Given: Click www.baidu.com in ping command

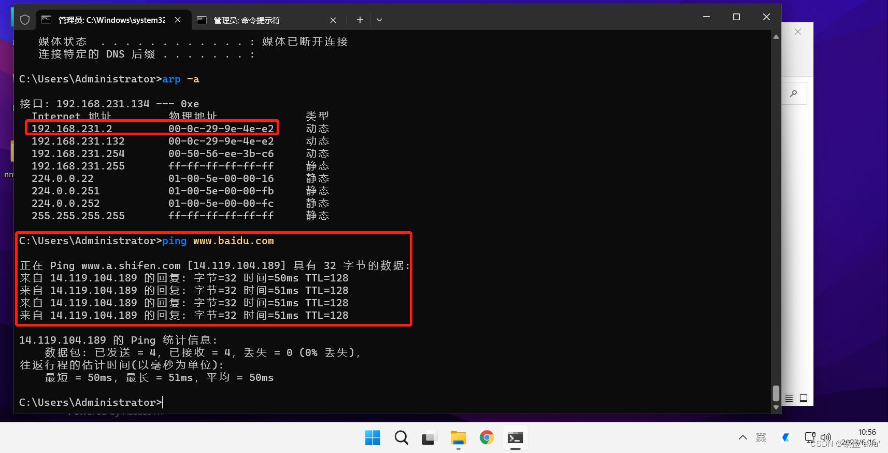Looking at the screenshot, I should coord(234,241).
